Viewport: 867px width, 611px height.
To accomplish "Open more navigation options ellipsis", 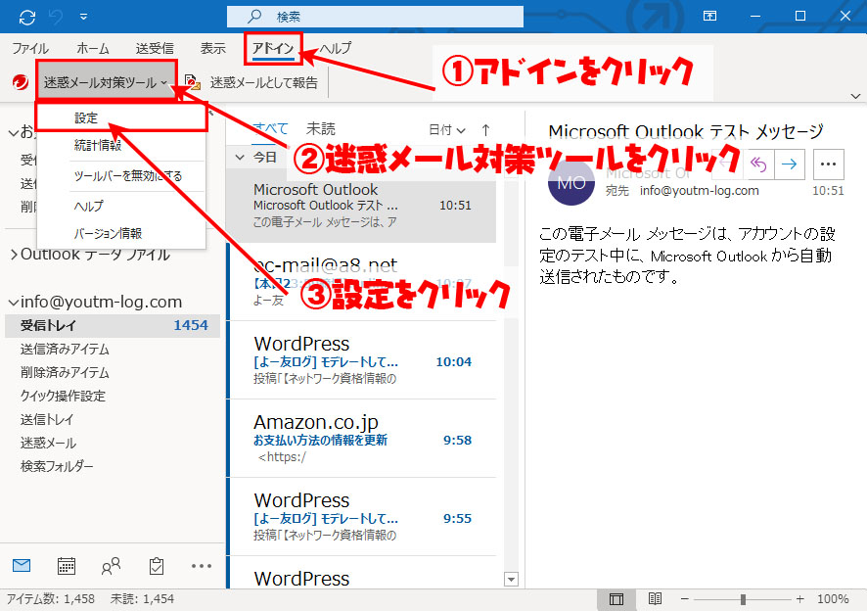I will tap(202, 566).
